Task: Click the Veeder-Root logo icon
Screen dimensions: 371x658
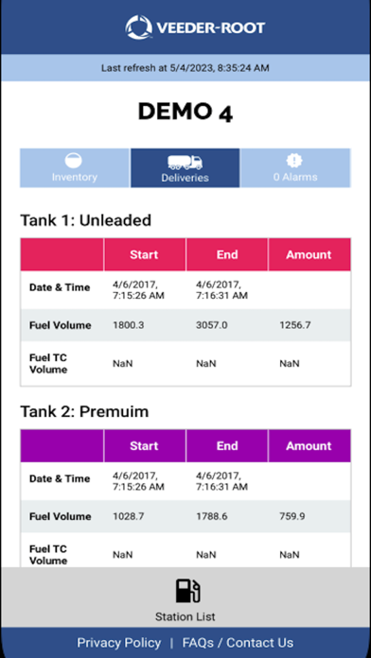Action: tap(139, 27)
